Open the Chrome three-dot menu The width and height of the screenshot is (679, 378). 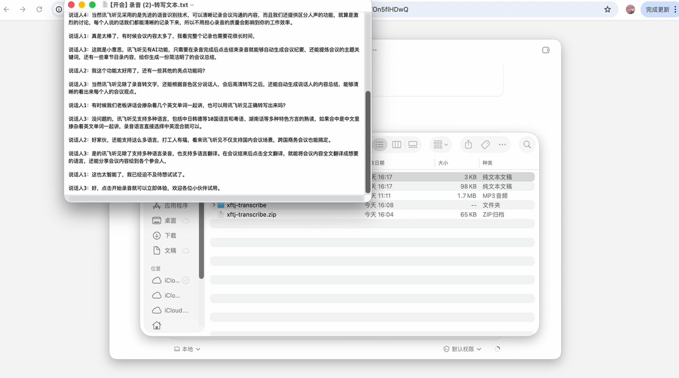click(x=674, y=9)
